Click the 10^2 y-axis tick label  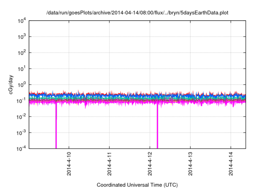[21, 53]
